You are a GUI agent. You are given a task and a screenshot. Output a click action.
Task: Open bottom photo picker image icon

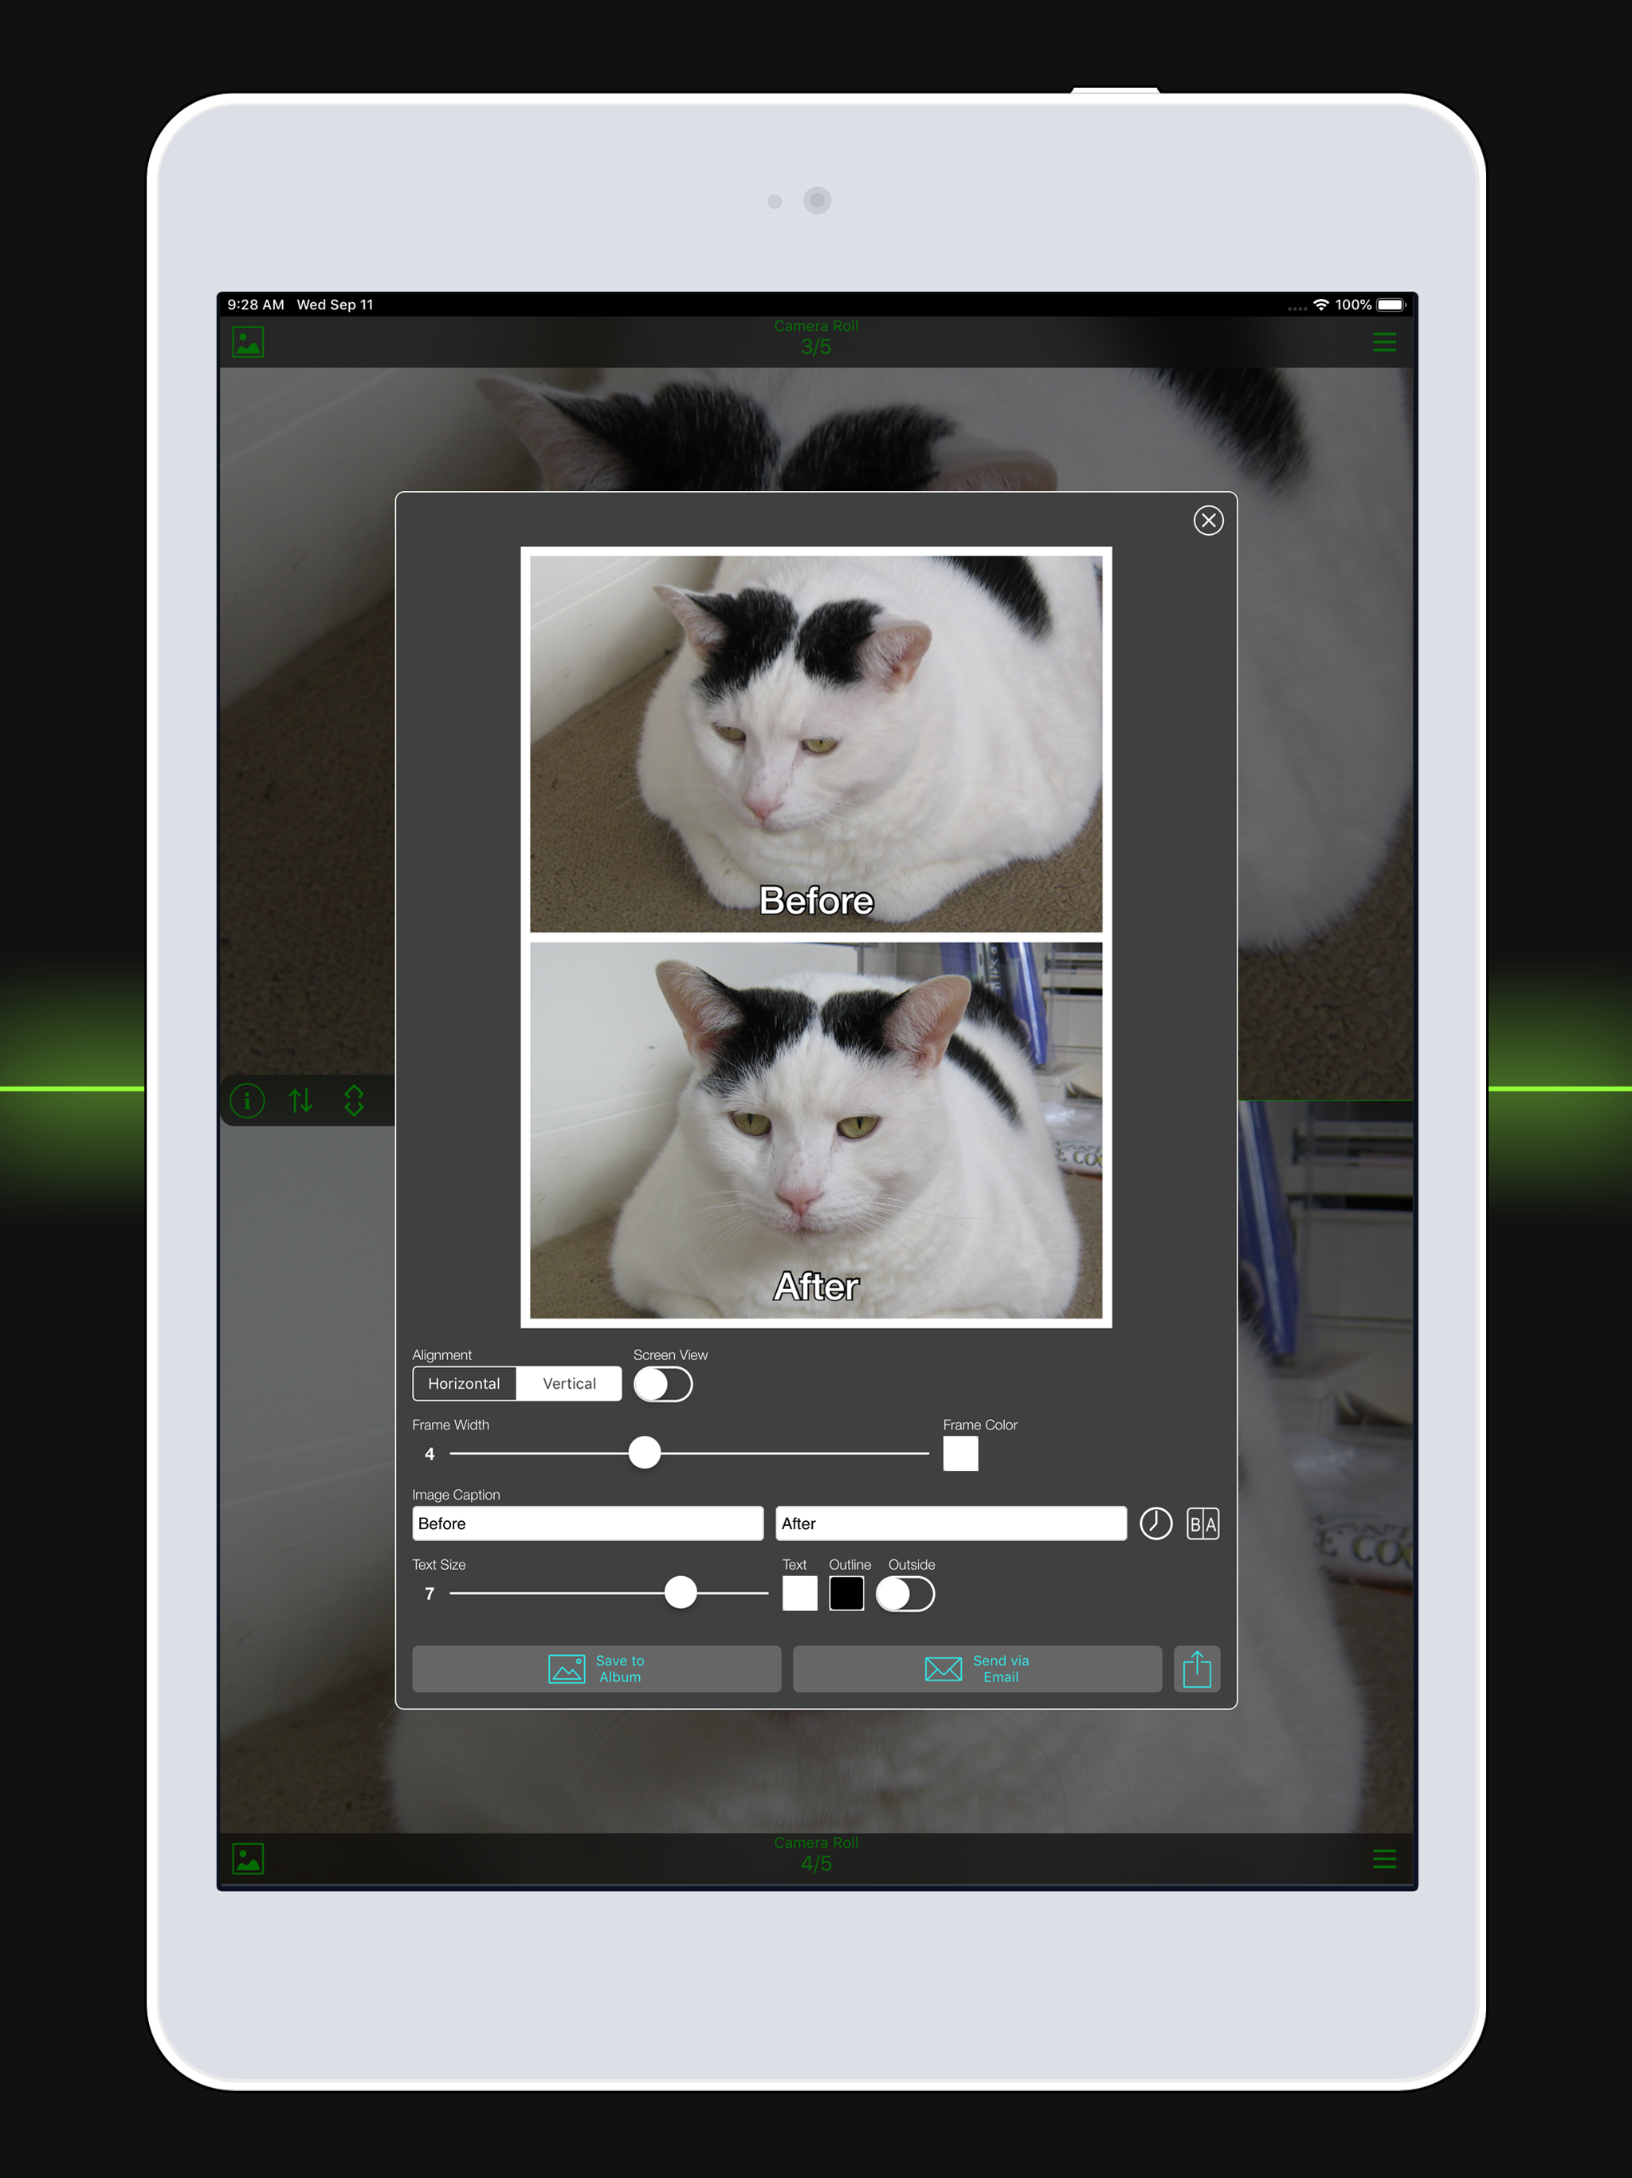pos(248,1859)
